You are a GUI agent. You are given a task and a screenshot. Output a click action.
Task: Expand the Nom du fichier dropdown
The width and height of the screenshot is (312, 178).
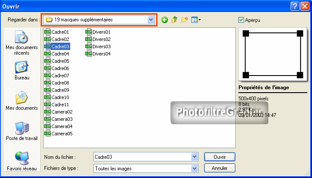point(195,157)
